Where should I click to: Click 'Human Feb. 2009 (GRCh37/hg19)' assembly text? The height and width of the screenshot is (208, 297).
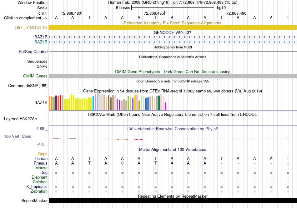138,2
